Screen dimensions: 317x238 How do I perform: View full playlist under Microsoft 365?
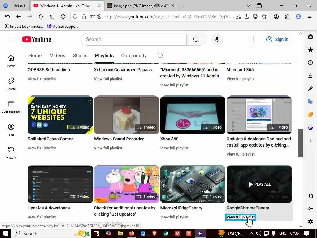pyautogui.click(x=241, y=79)
